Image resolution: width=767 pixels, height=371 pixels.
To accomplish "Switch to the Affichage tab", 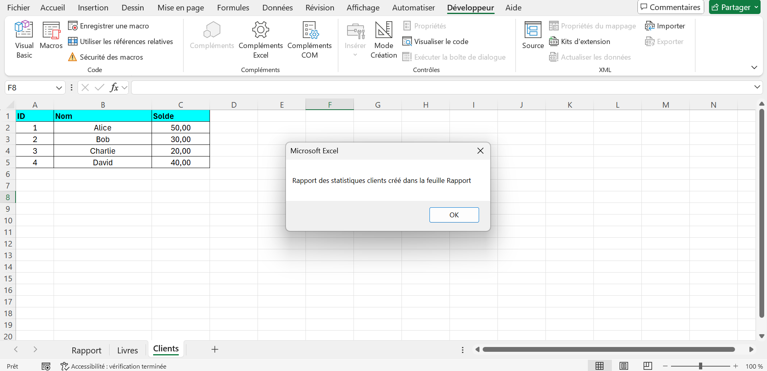I will click(x=363, y=8).
